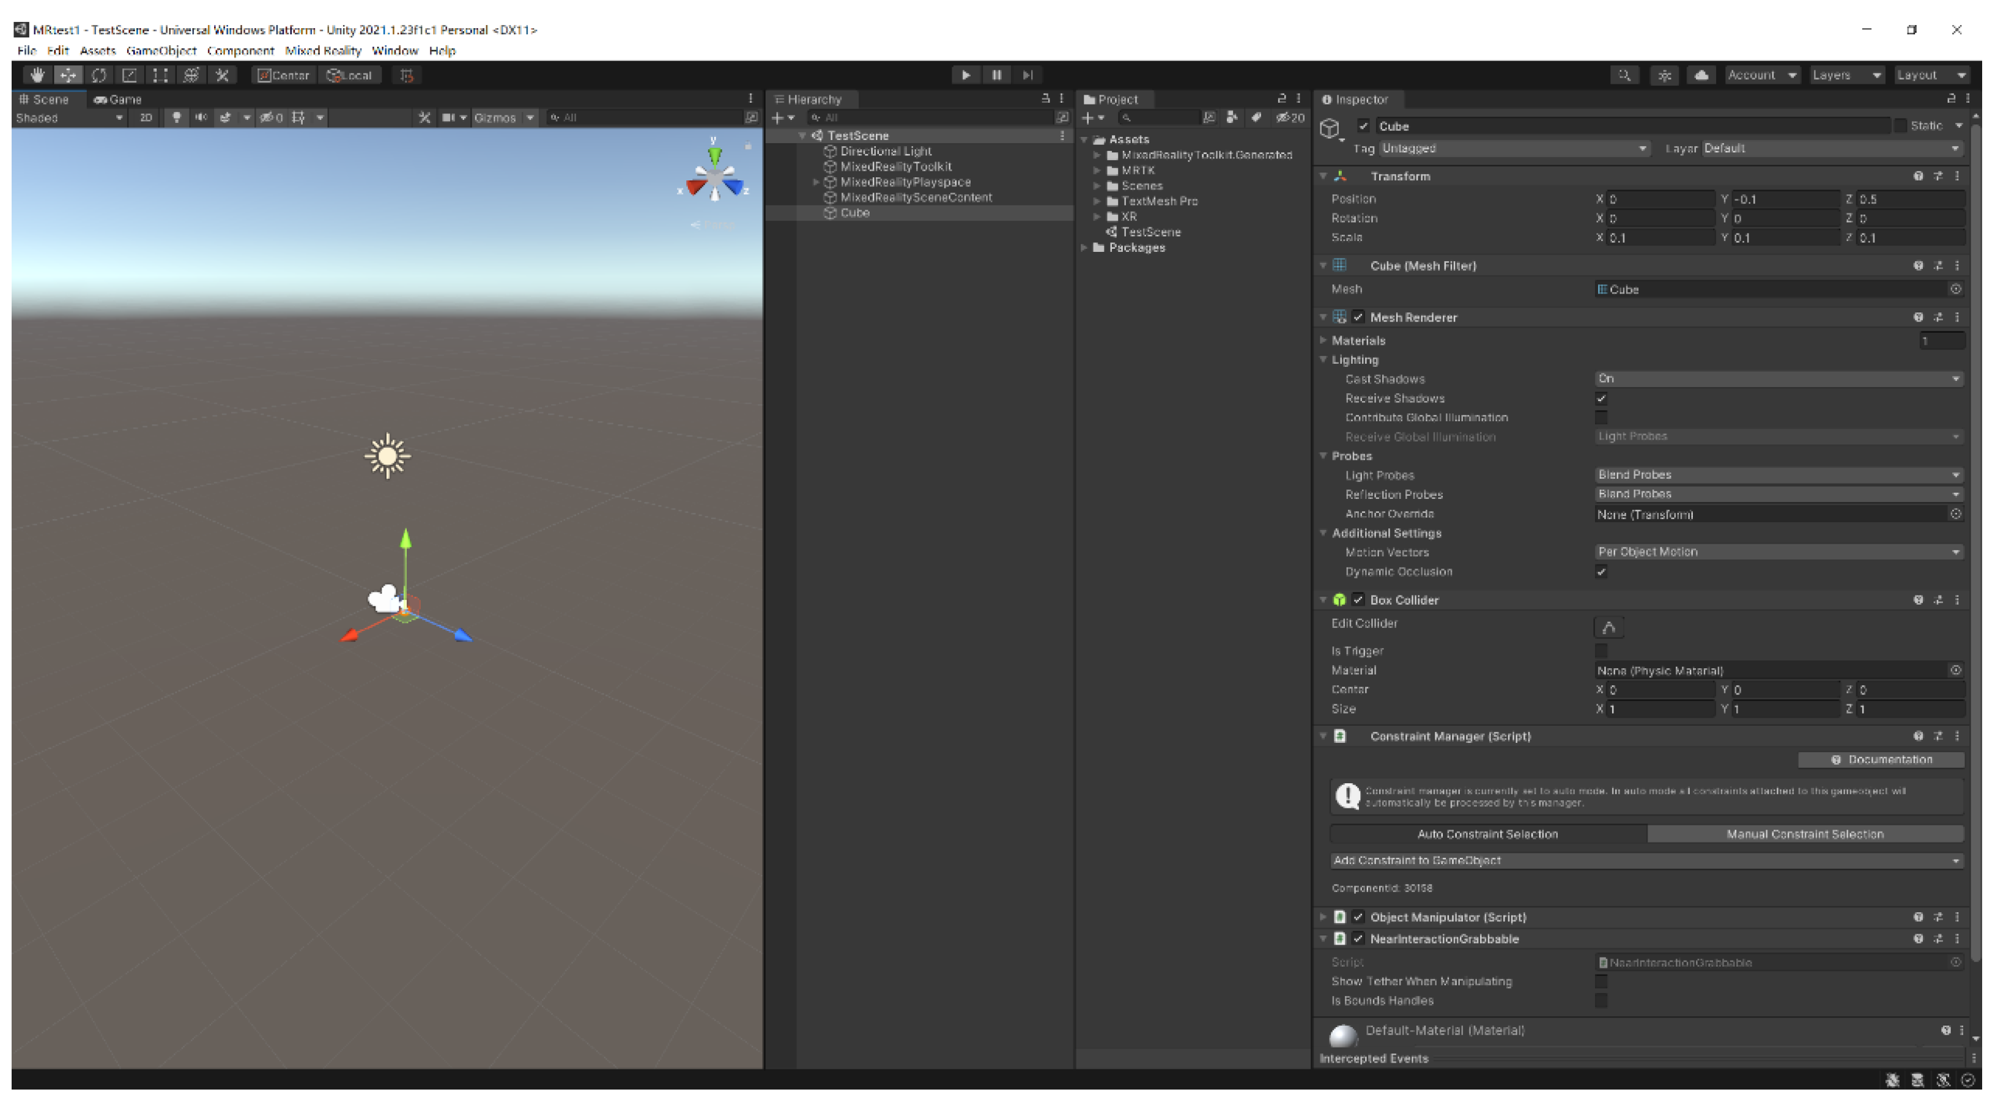Click Edit Collider button icon
This screenshot has height=1103, width=1995.
click(1608, 627)
